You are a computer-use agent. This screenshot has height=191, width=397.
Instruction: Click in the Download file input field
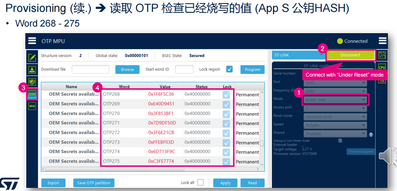click(x=90, y=69)
